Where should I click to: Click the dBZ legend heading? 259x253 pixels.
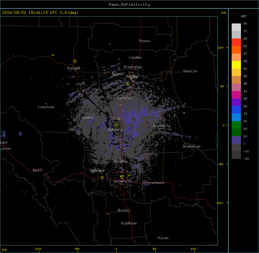(243, 16)
